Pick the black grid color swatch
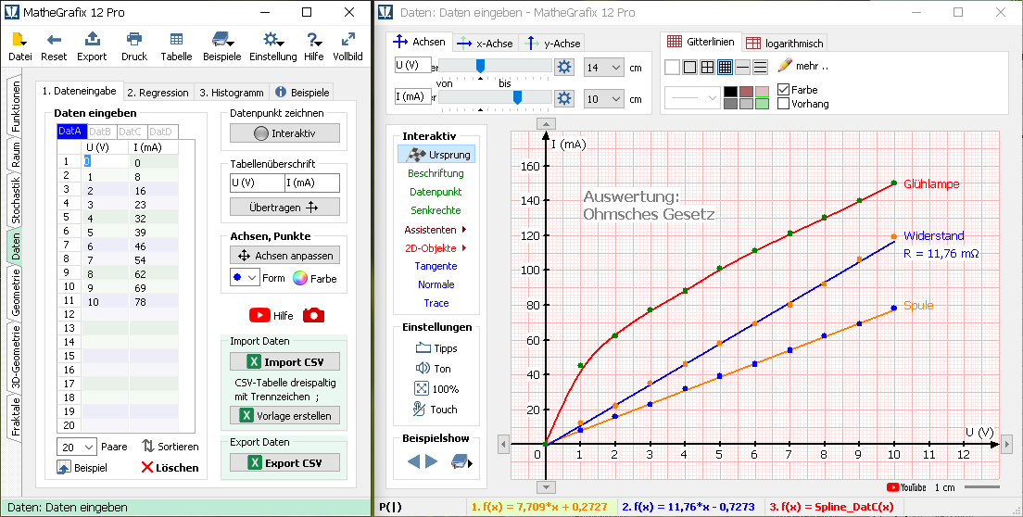Image resolution: width=1023 pixels, height=517 pixels. [x=731, y=92]
